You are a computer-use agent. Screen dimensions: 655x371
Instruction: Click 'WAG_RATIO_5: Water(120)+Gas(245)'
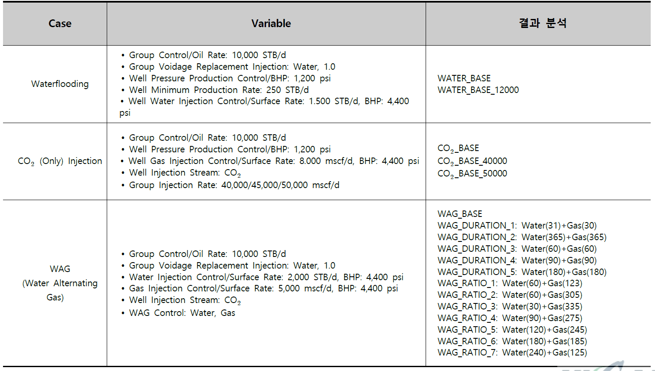512,330
